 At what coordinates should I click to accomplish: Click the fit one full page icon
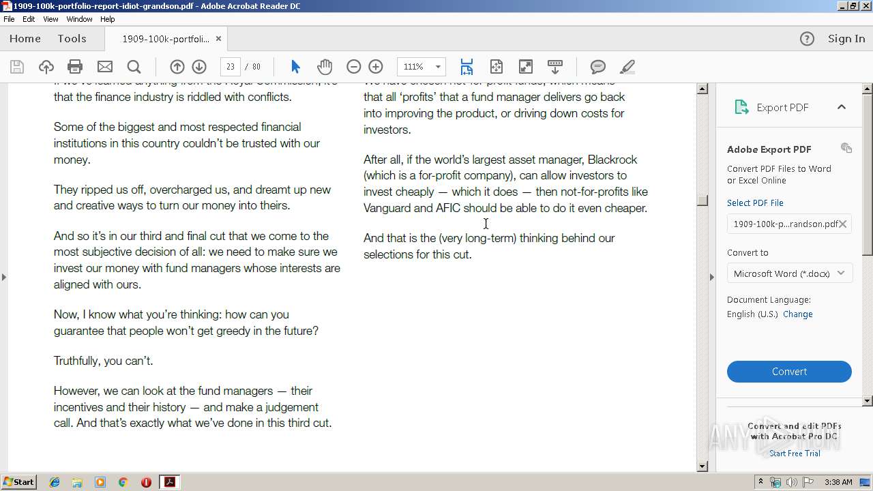497,67
